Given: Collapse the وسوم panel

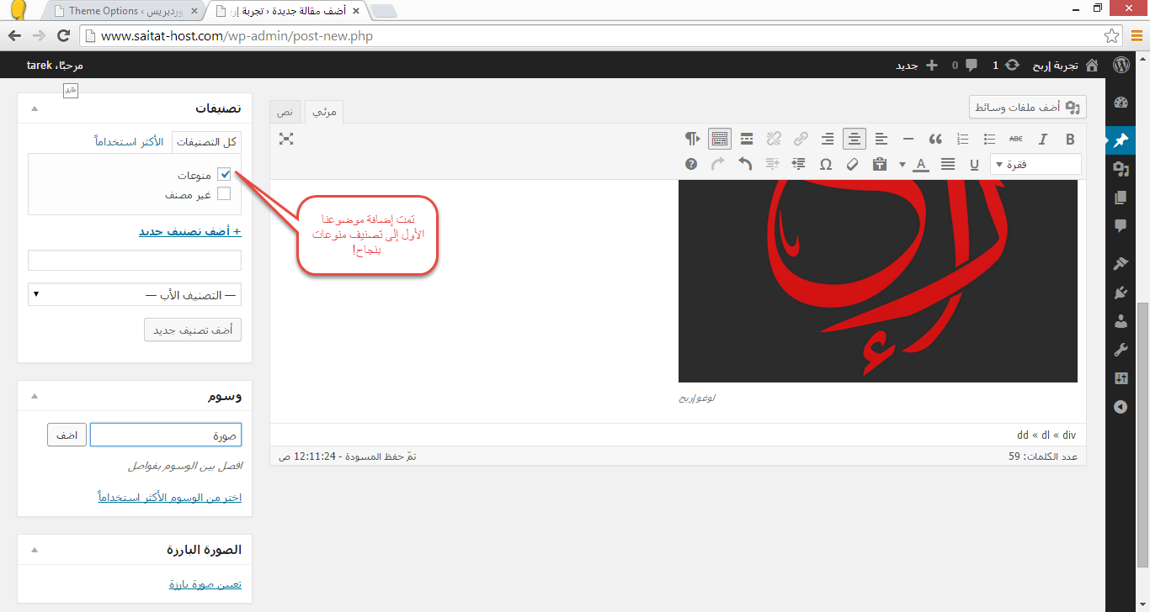Looking at the screenshot, I should pyautogui.click(x=35, y=396).
